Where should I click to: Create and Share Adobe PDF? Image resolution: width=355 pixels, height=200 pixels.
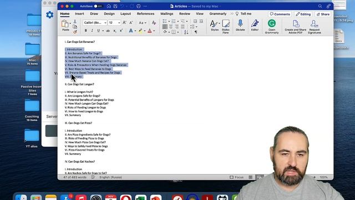(x=296, y=27)
